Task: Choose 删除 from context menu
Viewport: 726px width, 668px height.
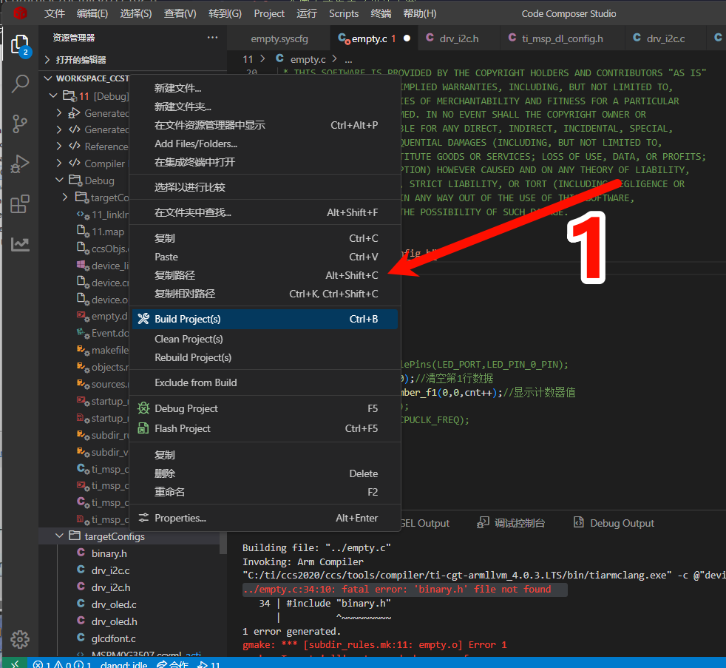Action: [265, 473]
